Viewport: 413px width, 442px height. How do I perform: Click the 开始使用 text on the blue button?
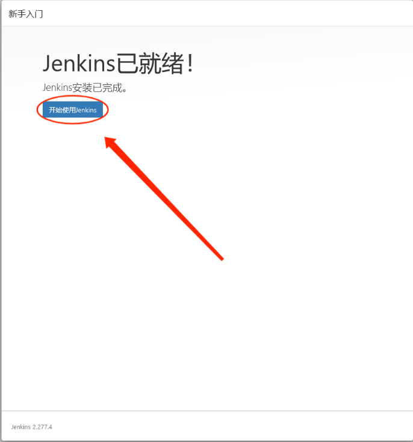click(x=62, y=109)
